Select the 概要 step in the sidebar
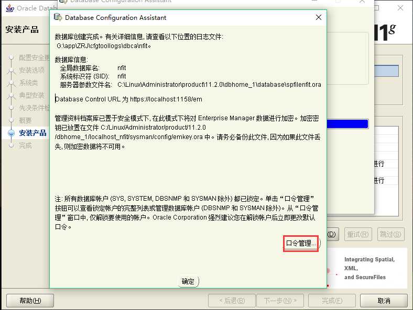This screenshot has height=310, width=413. coord(25,120)
